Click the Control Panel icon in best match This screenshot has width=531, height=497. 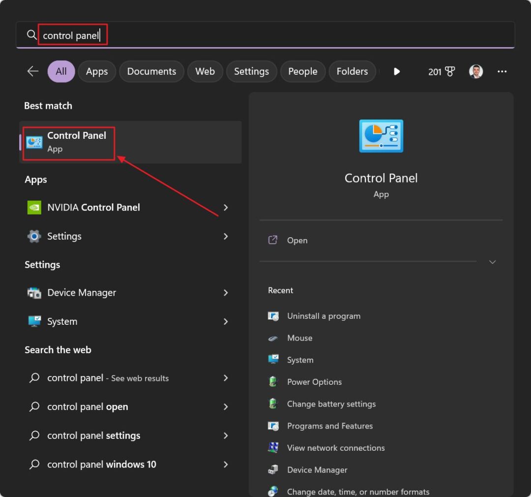[x=34, y=142]
